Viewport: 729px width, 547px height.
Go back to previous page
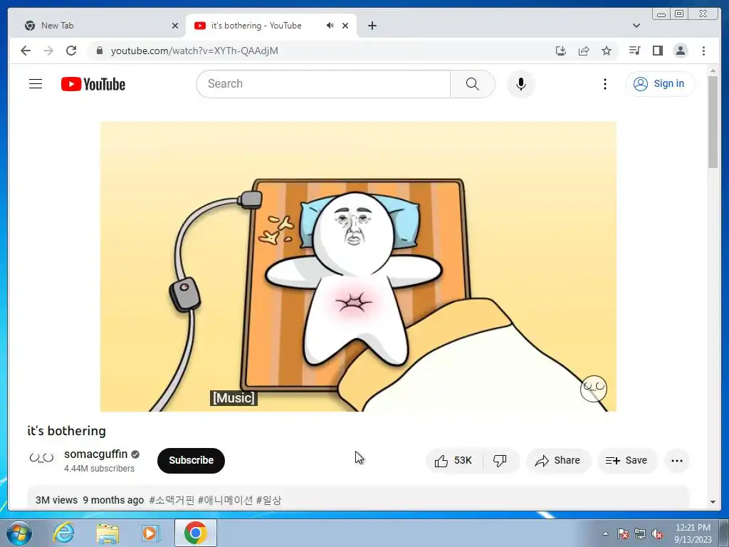coord(26,51)
